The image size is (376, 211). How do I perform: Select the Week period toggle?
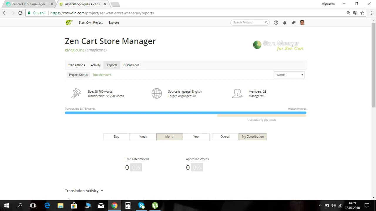[x=143, y=137]
